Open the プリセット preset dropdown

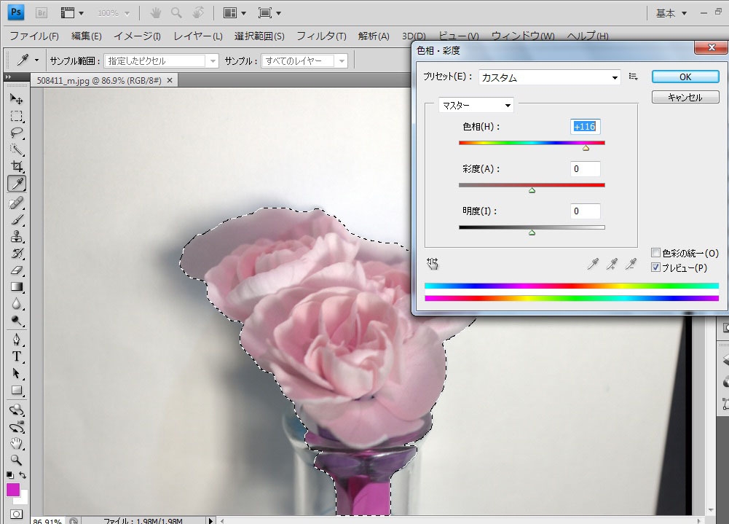coord(550,77)
